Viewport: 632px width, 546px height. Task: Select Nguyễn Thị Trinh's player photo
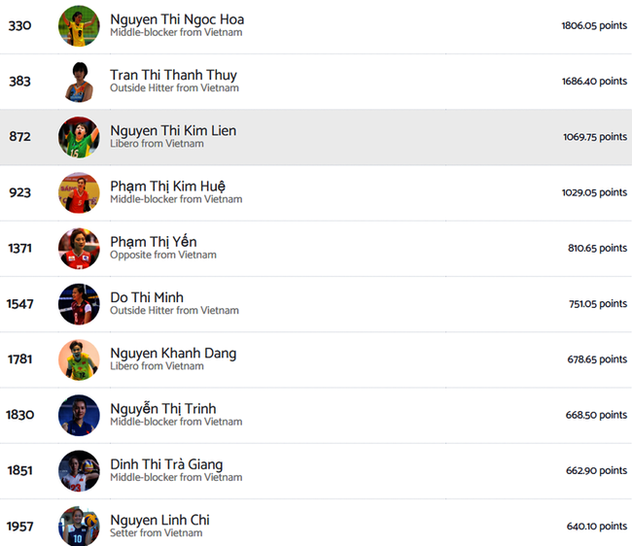79,415
